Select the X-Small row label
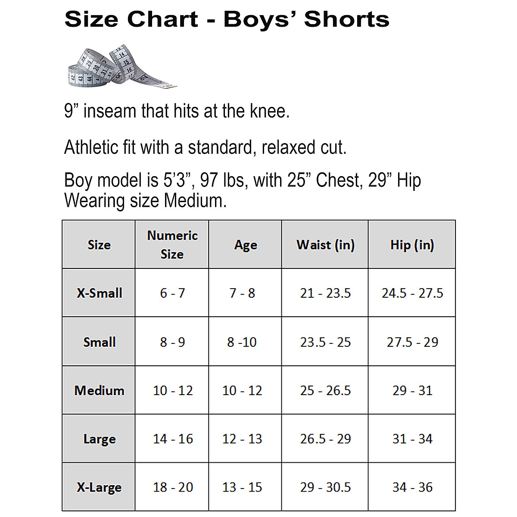 point(99,293)
